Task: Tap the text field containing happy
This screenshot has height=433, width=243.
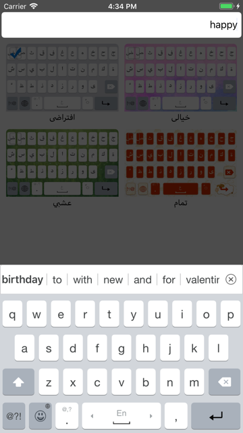Action: click(122, 25)
